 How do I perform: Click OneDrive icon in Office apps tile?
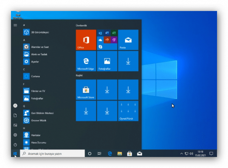point(100,40)
